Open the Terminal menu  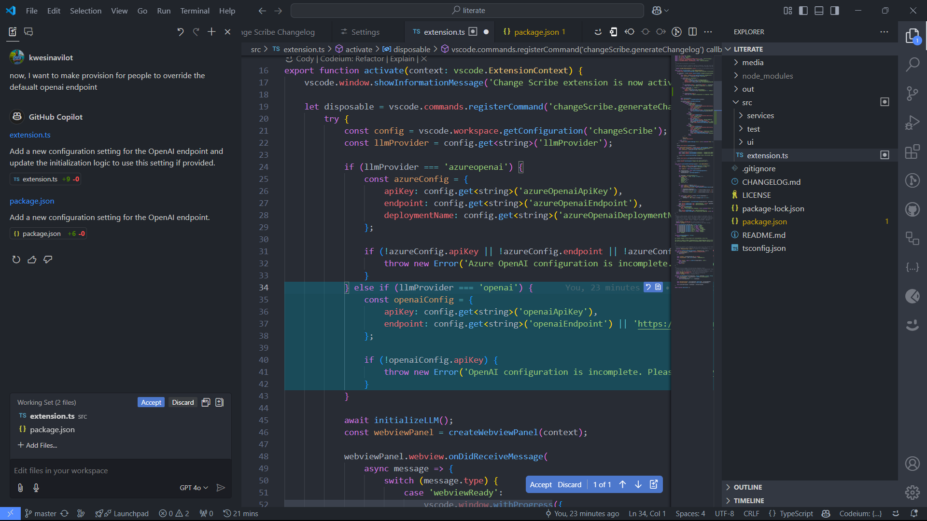[x=195, y=11]
